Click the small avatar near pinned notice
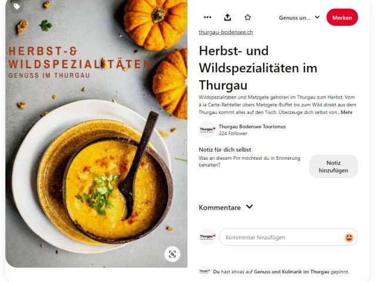The height and width of the screenshot is (282, 376). pos(205,271)
